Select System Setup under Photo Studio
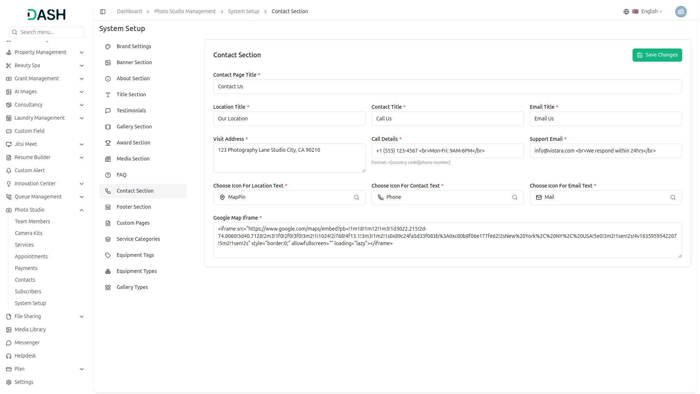The height and width of the screenshot is (394, 700). [x=30, y=303]
